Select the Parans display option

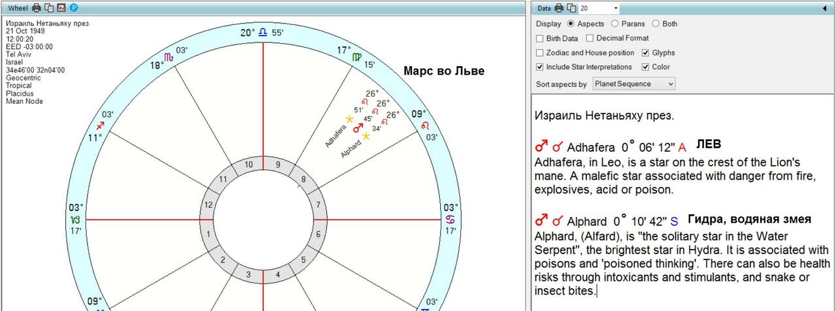click(616, 24)
